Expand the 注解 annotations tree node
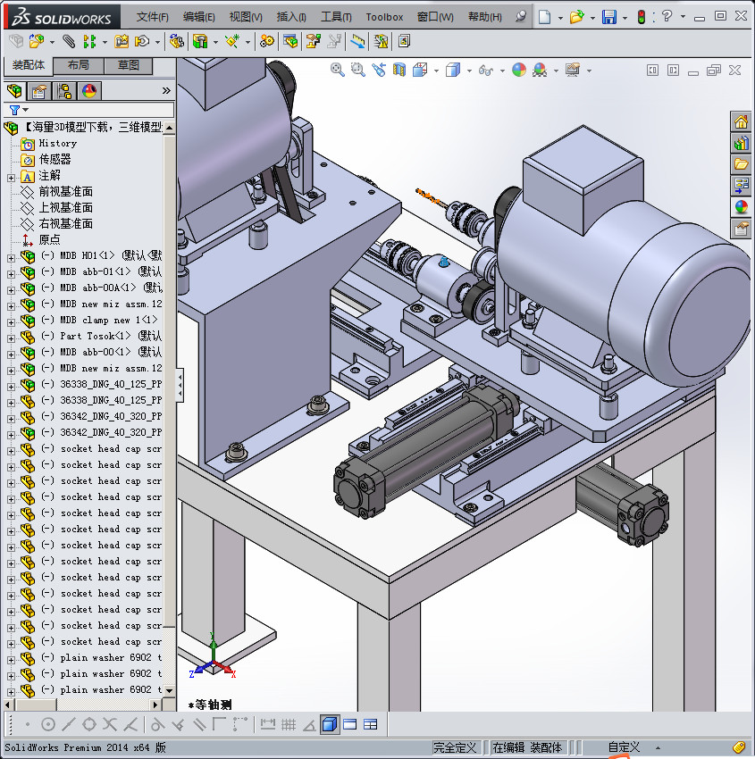The width and height of the screenshot is (755, 759). (11, 178)
